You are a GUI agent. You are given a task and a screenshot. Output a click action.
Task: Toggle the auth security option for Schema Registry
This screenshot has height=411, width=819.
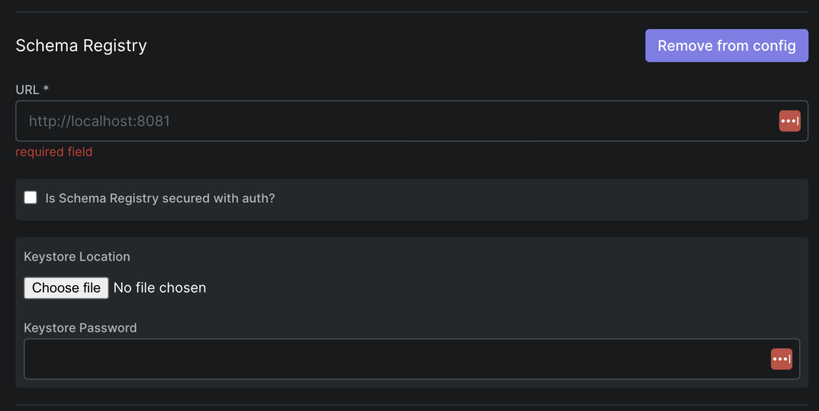click(x=30, y=198)
